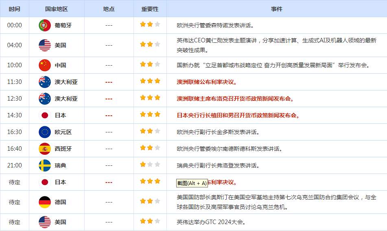
Task: Click the one-star rating in the 21:00 row
Action: [x=150, y=164]
